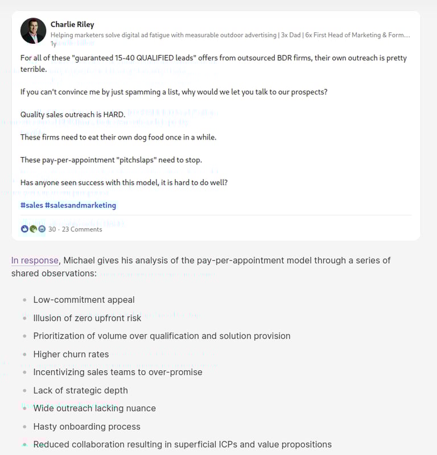Click the "Quality sales outreach is HARD" line
The height and width of the screenshot is (455, 437).
pyautogui.click(x=72, y=114)
